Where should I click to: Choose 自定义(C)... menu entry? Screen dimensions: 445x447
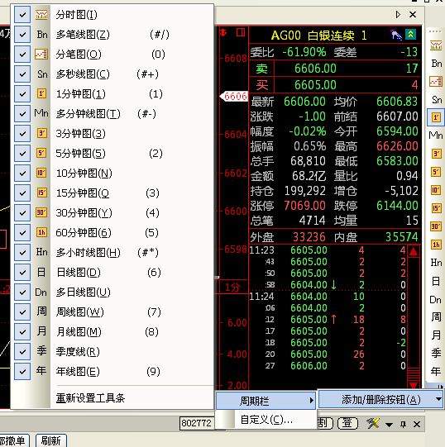point(266,420)
